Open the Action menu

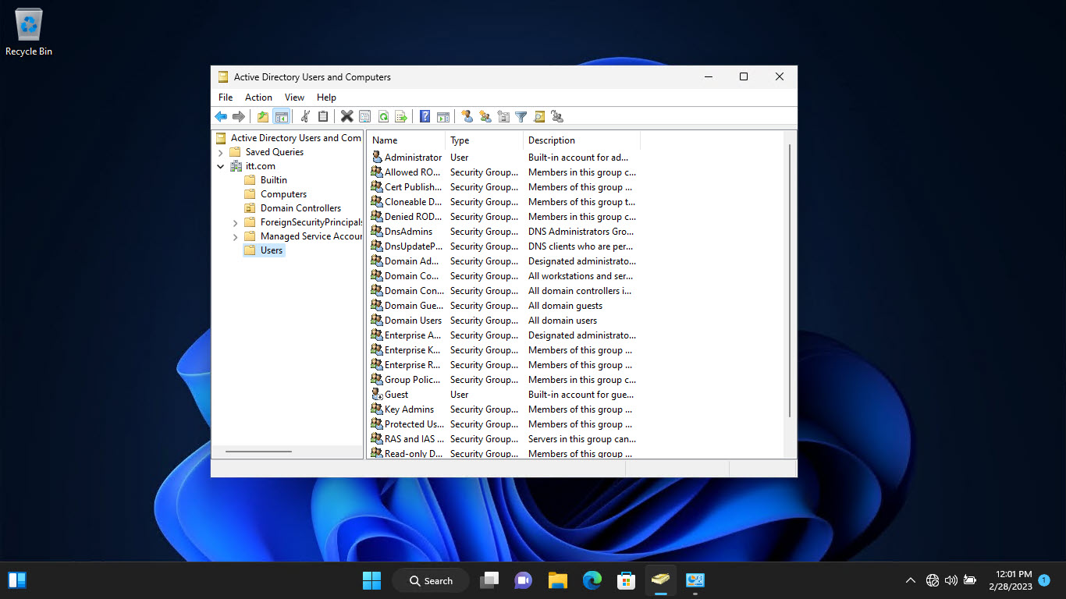(x=258, y=97)
